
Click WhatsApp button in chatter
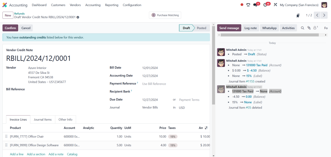pos(269,28)
